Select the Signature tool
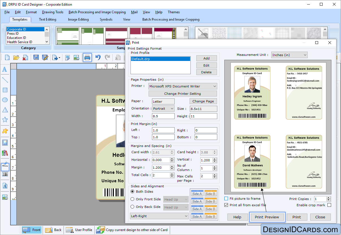Viewport: 341px width, 235px height. point(5,166)
